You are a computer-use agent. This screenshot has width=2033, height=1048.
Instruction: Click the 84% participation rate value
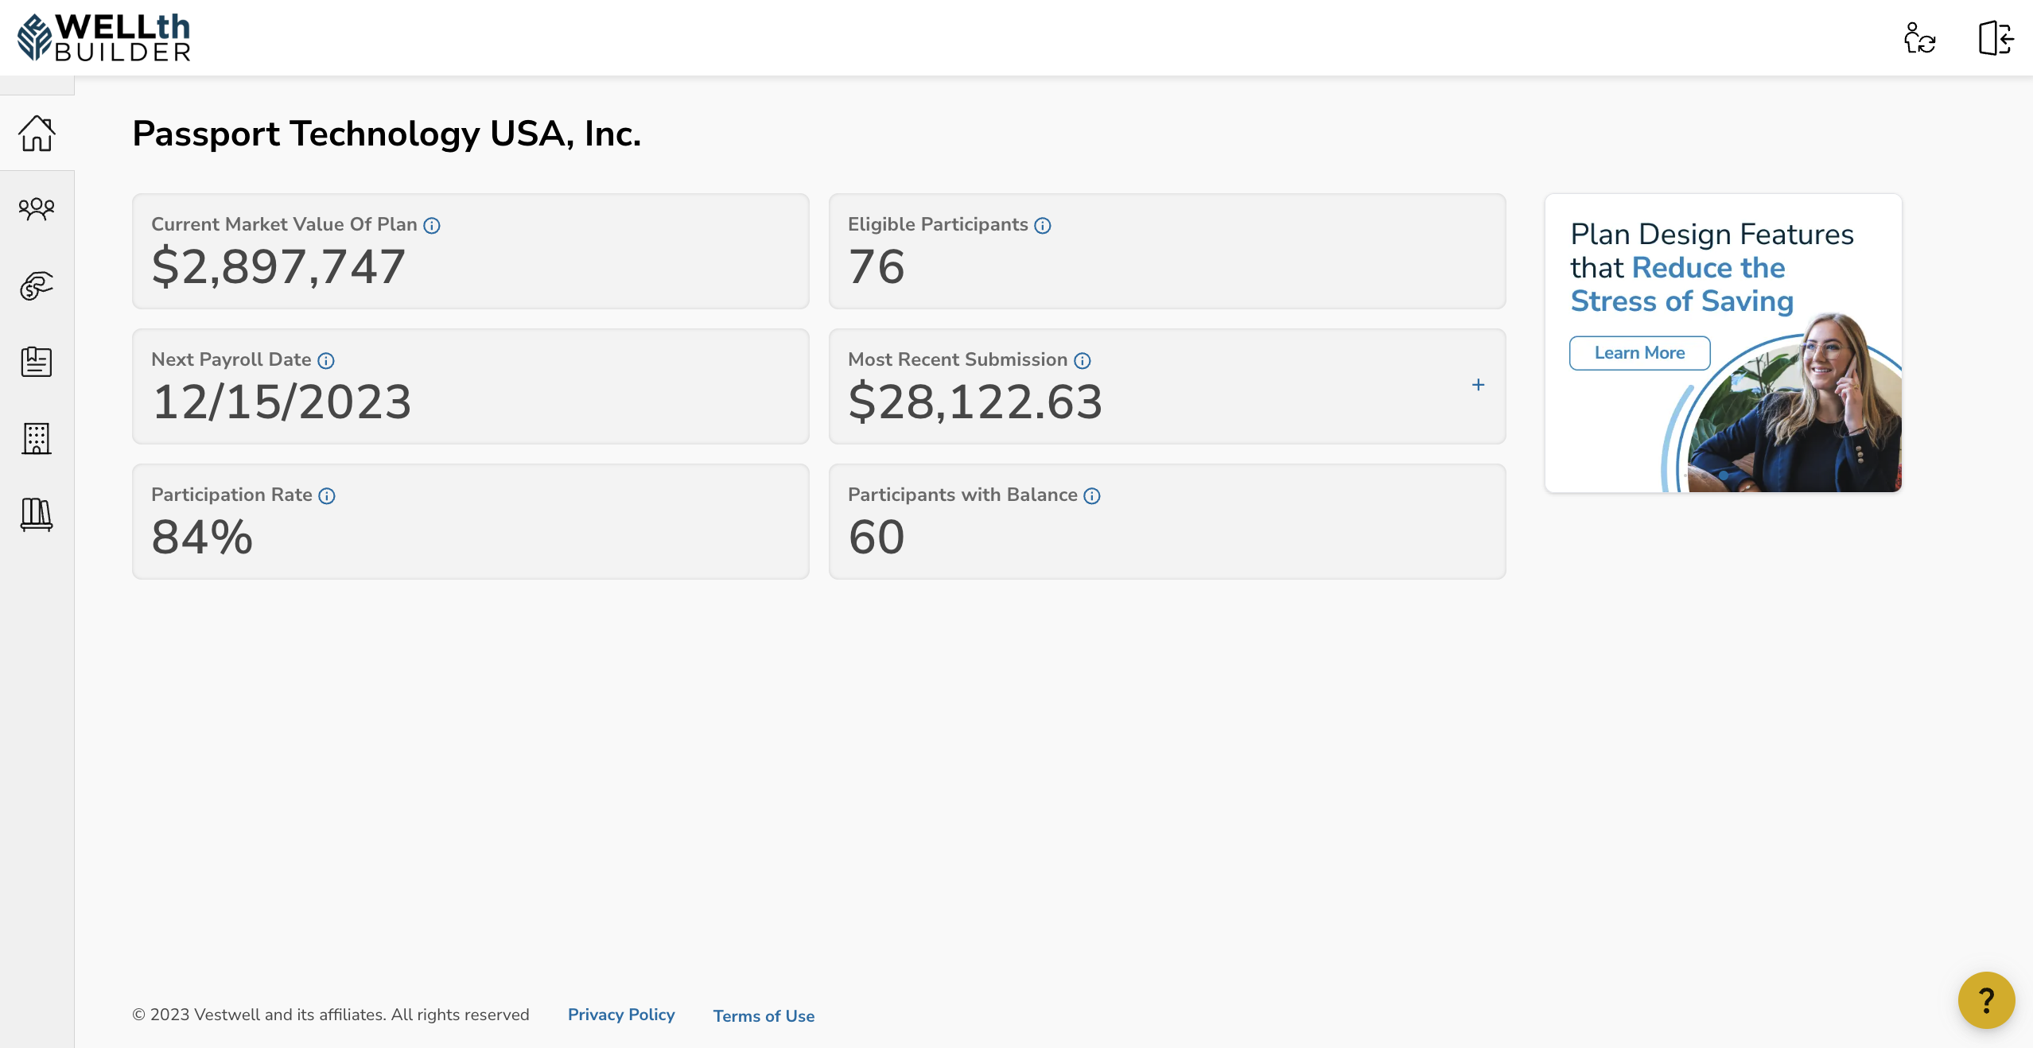[202, 537]
